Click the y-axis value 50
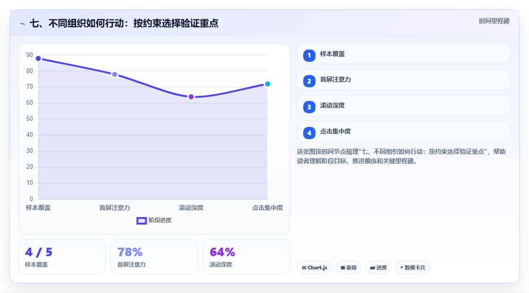Screen dimensions: 529x293 click(30, 119)
